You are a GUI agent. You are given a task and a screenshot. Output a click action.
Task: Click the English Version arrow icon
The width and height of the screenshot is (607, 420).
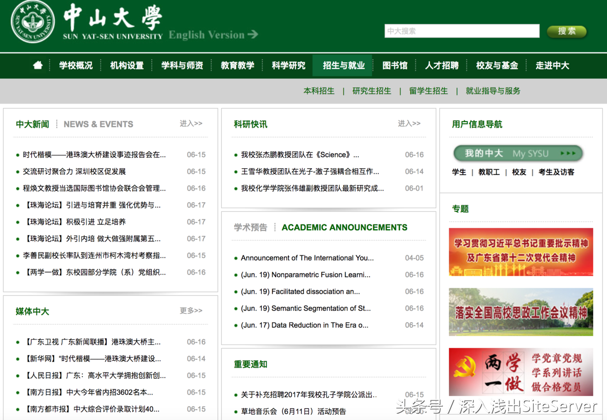[253, 34]
